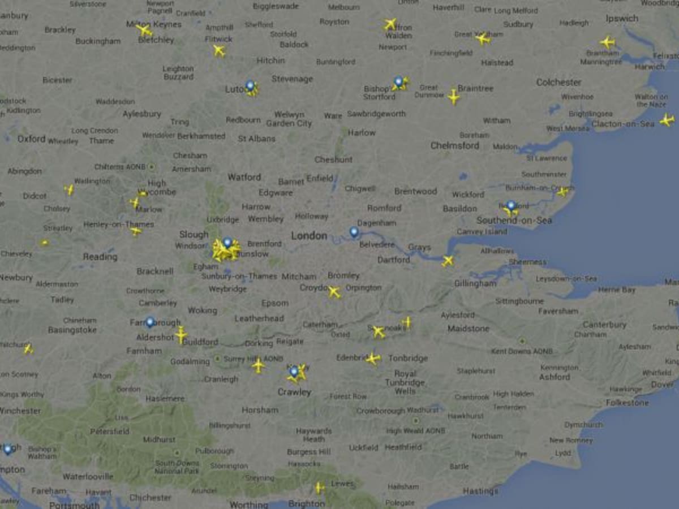
Task: Click the aircraft north of Brighton near Lewes
Action: point(319,488)
